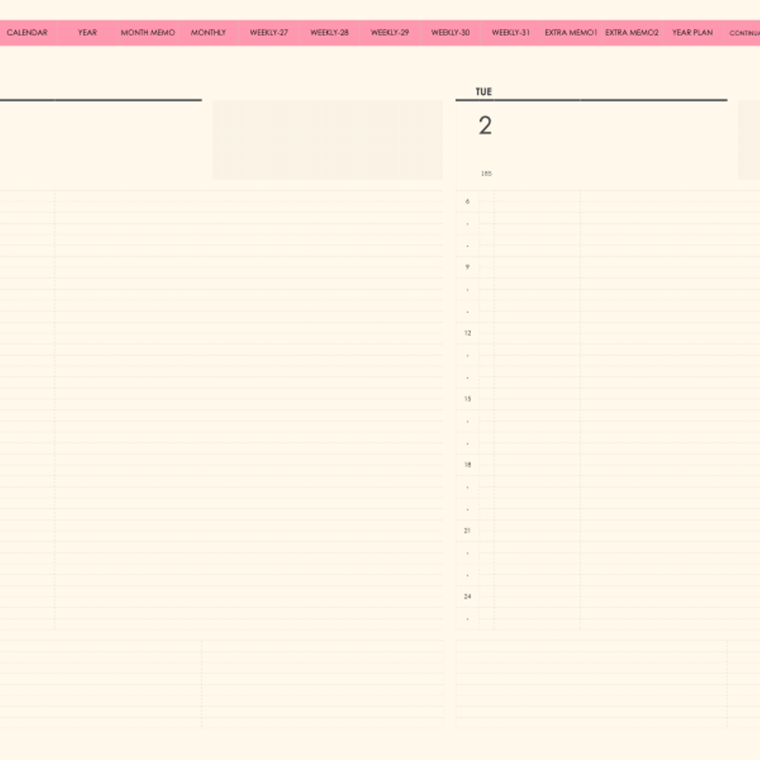This screenshot has height=760, width=760.
Task: Switch to the EXTRA MEMO2 tab
Action: (632, 32)
